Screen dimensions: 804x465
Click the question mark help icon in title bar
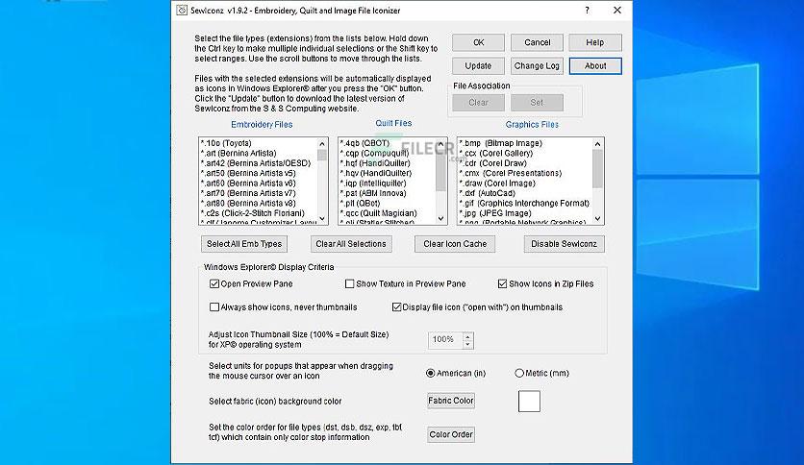point(587,11)
